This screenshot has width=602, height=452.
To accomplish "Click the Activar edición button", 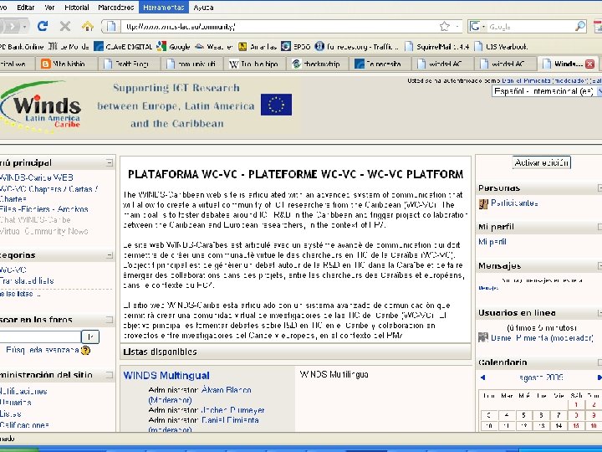I will pyautogui.click(x=541, y=162).
